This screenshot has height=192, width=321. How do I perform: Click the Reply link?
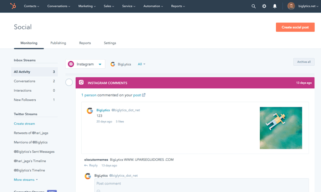coord(93,165)
